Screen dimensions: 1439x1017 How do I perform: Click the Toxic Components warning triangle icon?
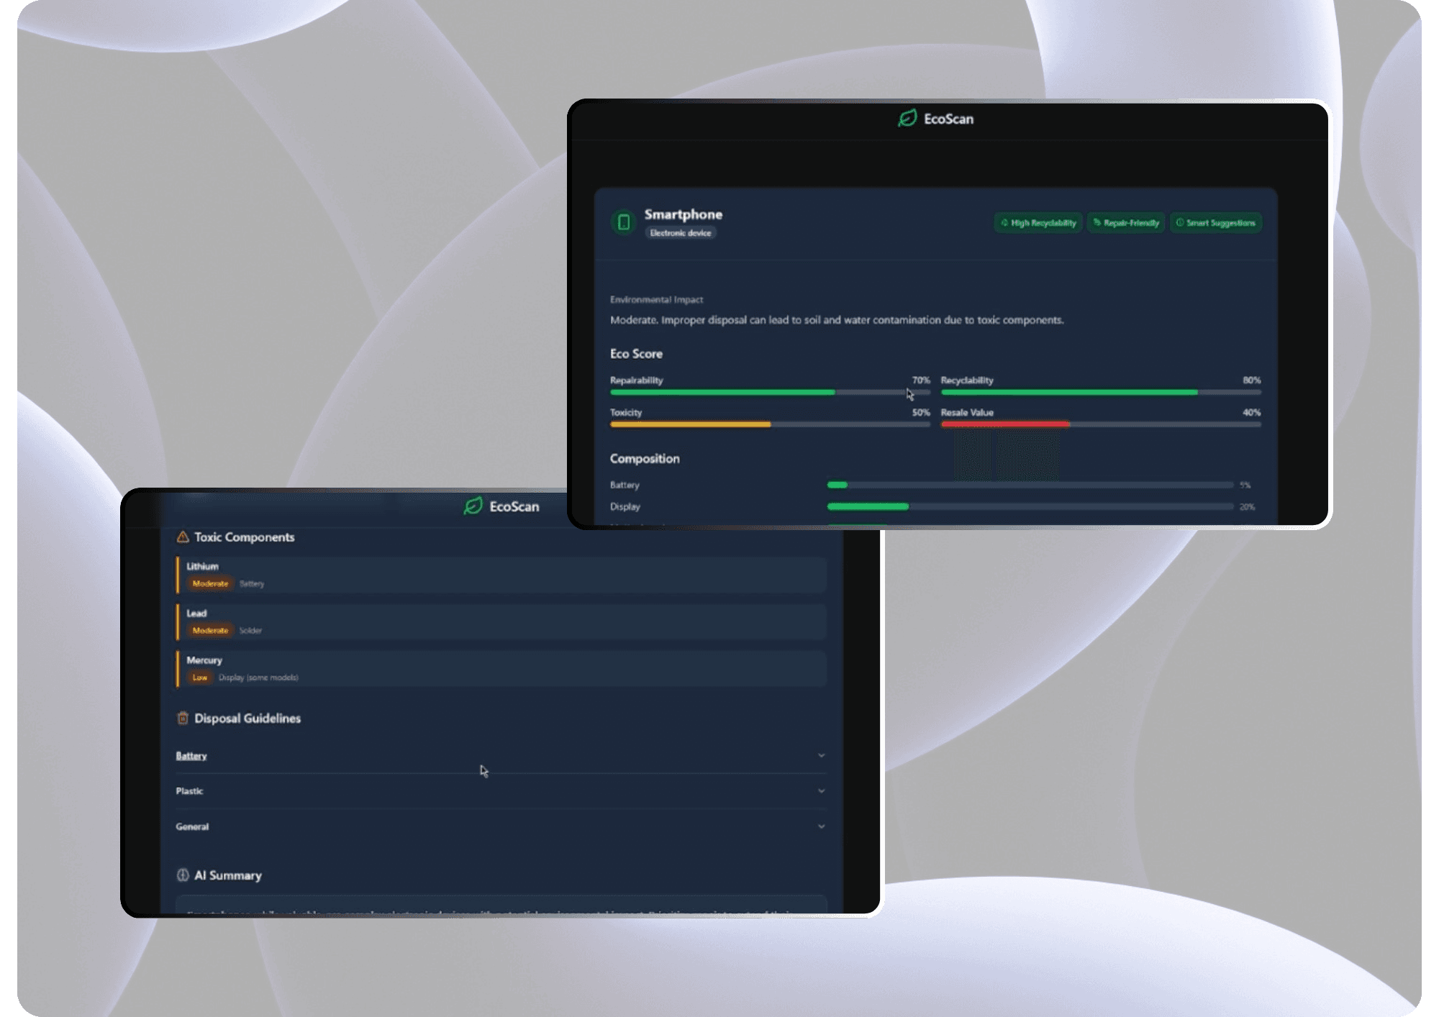(183, 537)
